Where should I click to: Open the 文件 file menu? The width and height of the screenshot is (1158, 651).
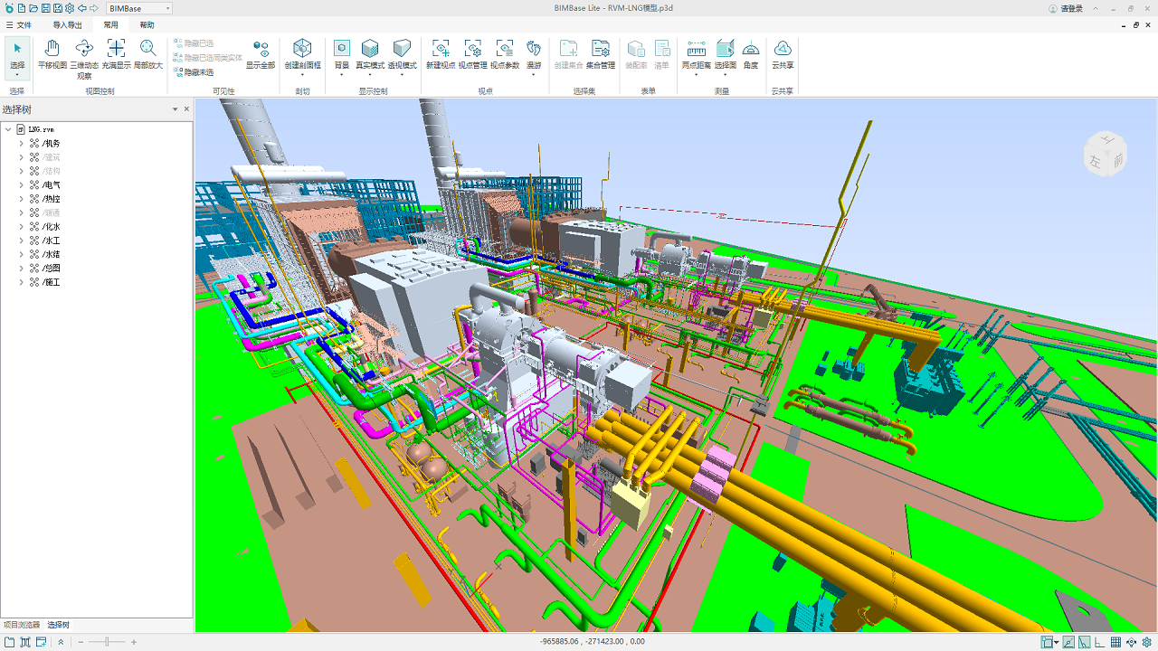[19, 25]
